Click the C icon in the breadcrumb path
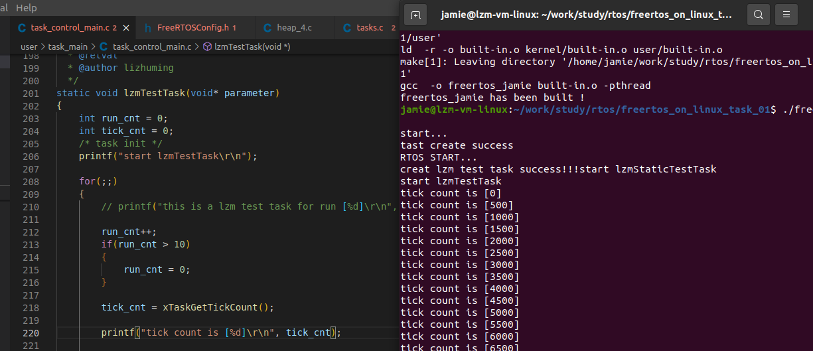 tap(104, 46)
